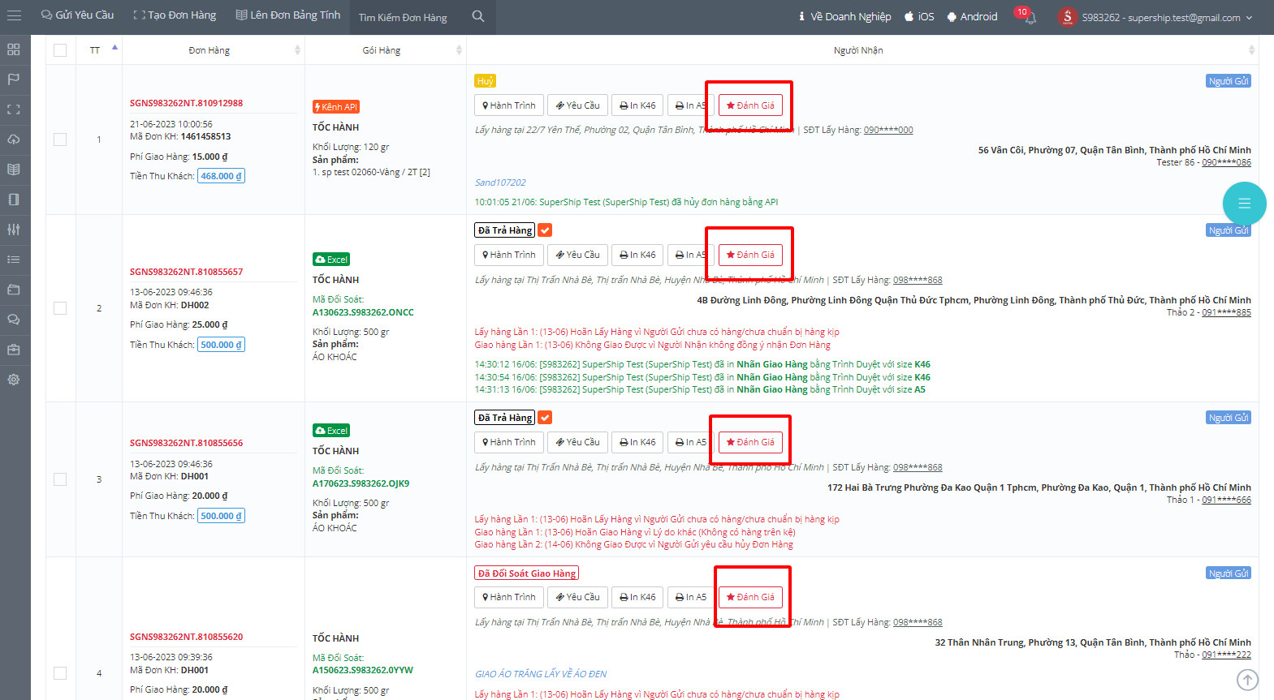The width and height of the screenshot is (1274, 700).
Task: Open the list icon in sidebar
Action: coord(14,260)
